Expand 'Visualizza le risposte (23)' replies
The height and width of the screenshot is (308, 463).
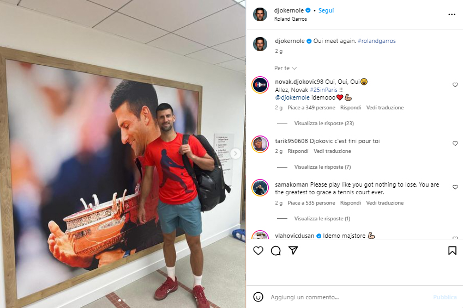coord(324,124)
